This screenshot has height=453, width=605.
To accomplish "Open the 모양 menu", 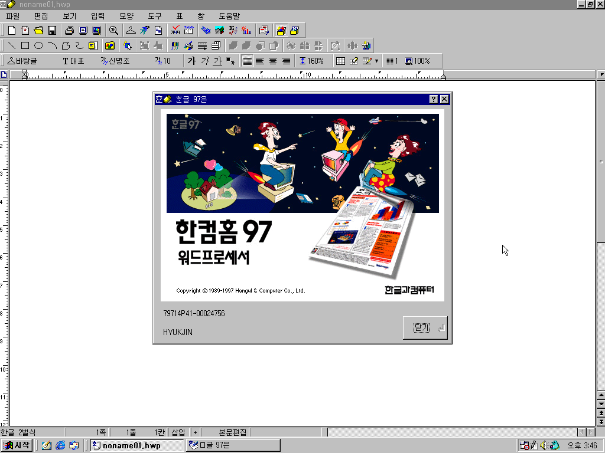I will [126, 16].
